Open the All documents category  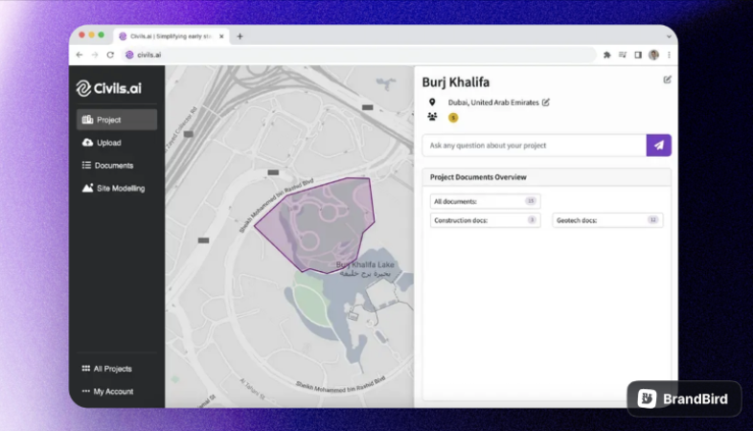point(485,201)
